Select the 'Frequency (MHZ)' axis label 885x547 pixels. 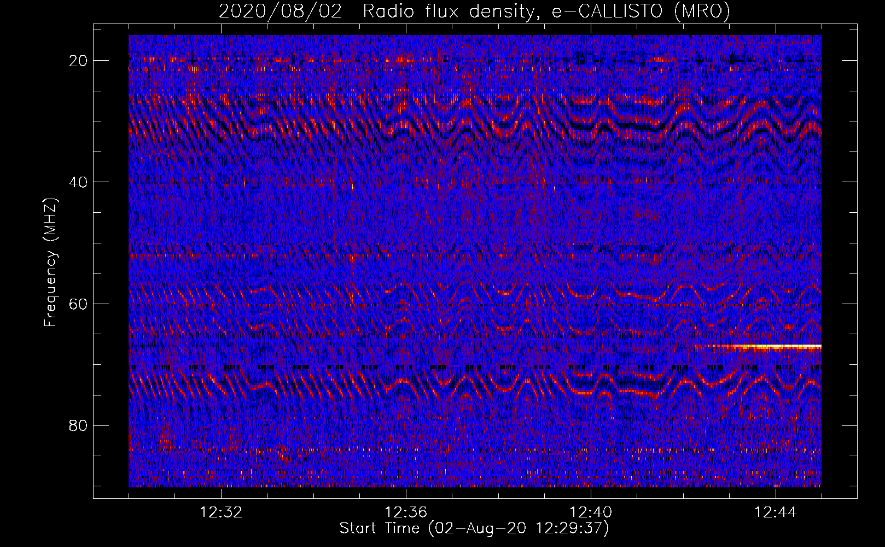tap(50, 263)
